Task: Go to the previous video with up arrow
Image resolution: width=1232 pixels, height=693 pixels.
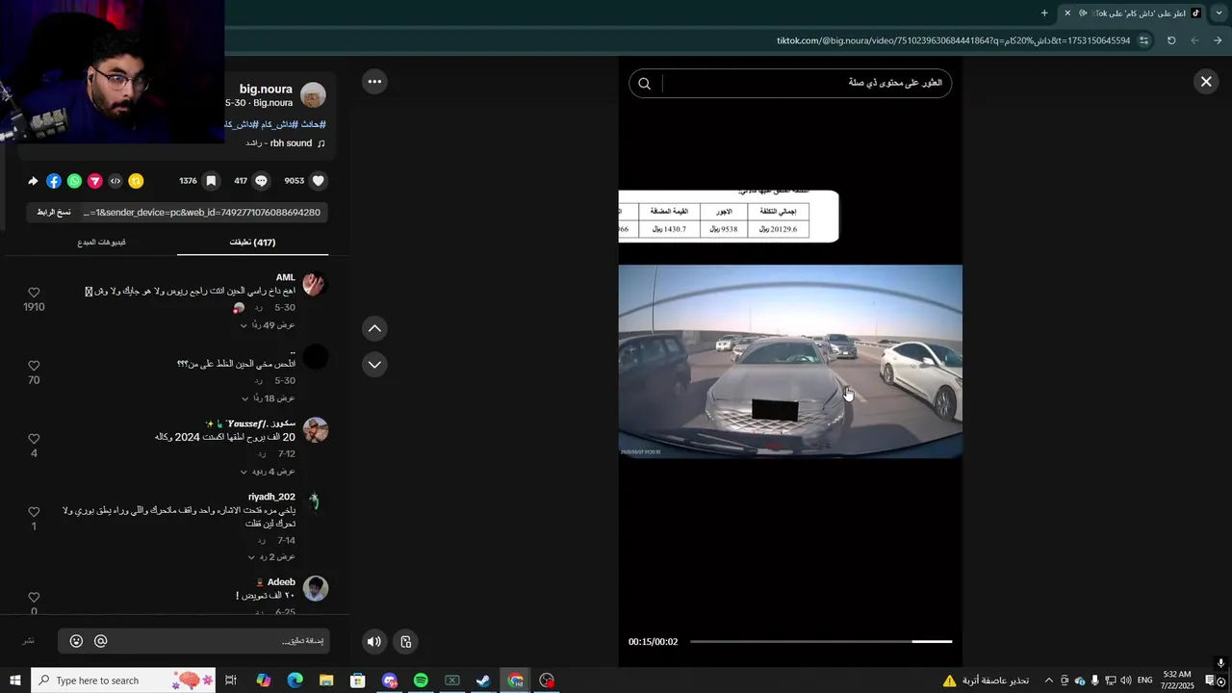Action: click(374, 329)
